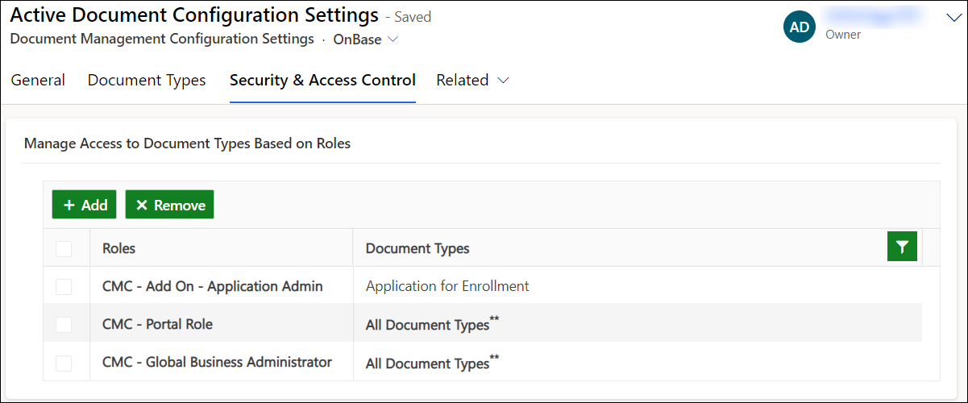The height and width of the screenshot is (403, 968).
Task: Expand the Related tab dropdown
Action: 473,80
